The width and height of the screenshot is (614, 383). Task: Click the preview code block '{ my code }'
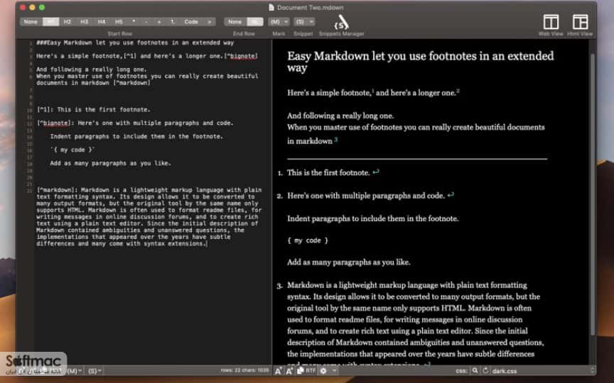pyautogui.click(x=308, y=240)
